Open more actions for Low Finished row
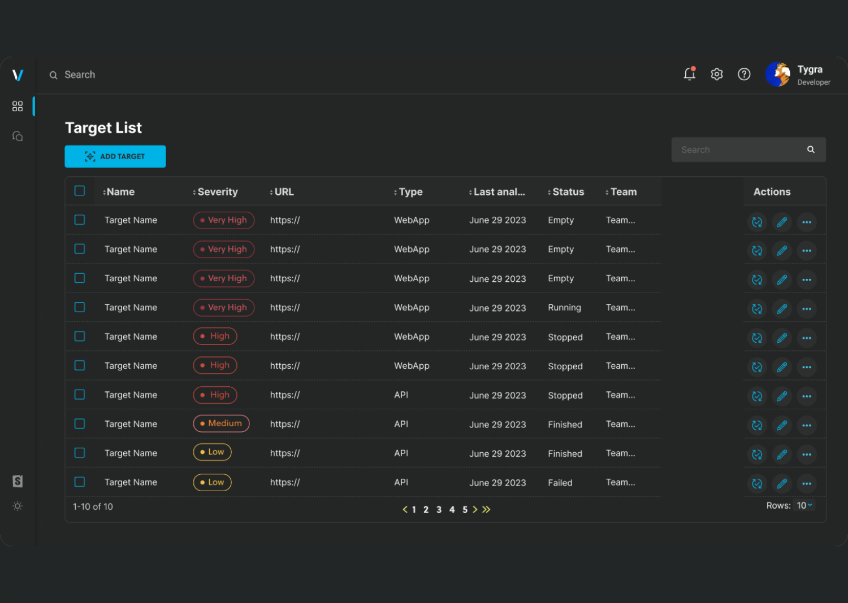Screen dimensions: 848x603 click(x=807, y=455)
